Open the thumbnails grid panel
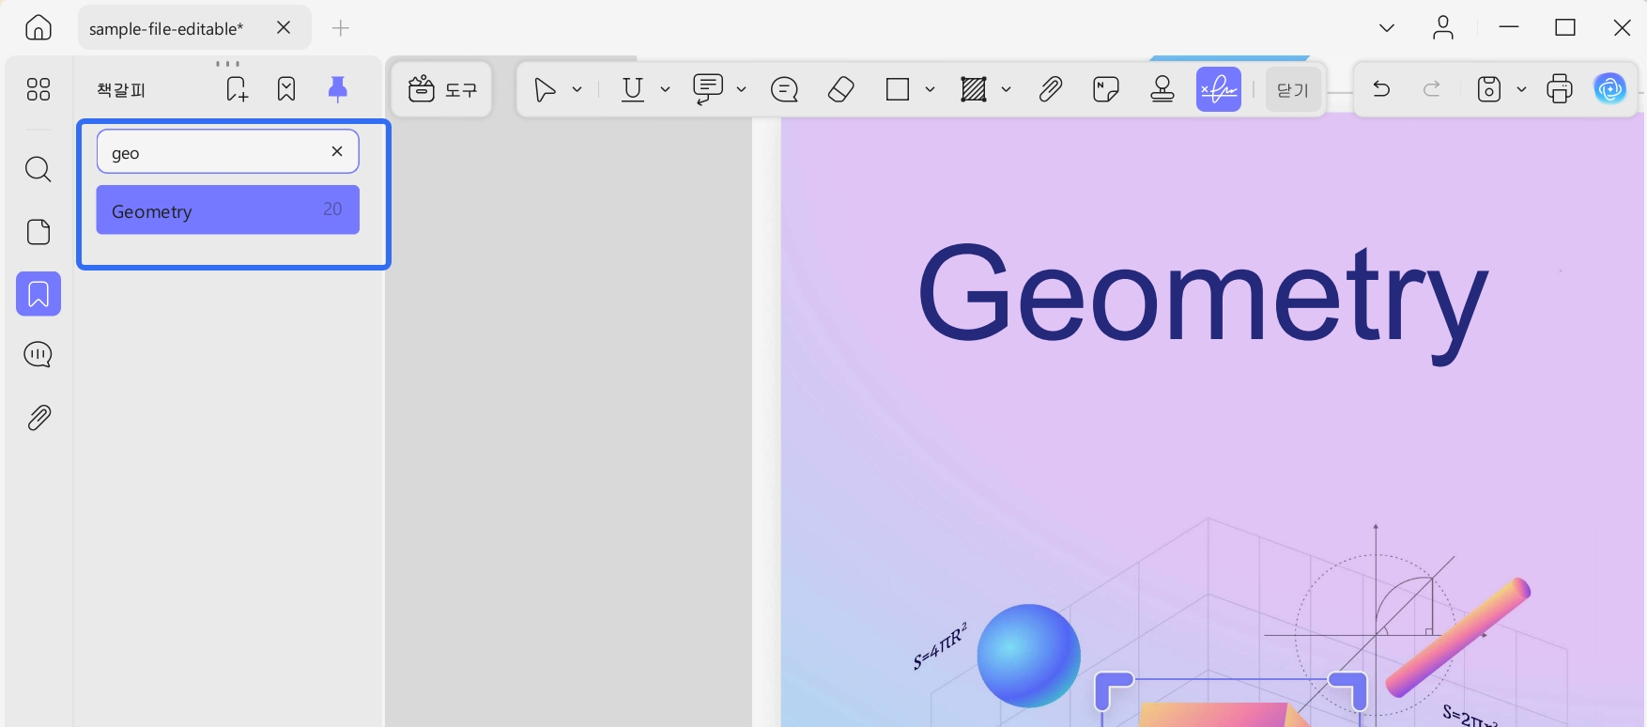 38,89
